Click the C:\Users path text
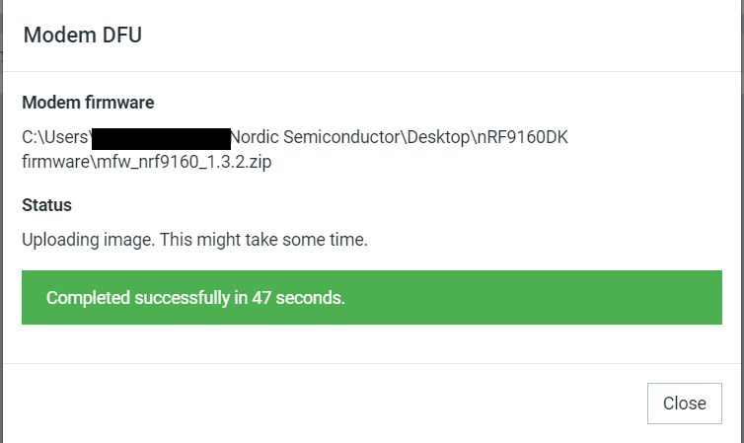Viewport: 744px width, 443px height. (56, 137)
